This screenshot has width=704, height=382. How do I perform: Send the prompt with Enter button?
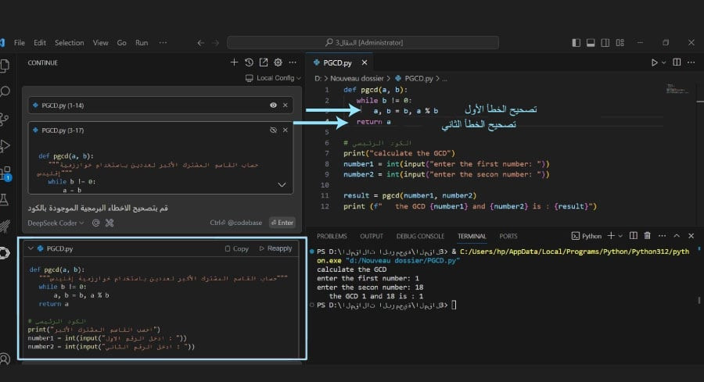(282, 223)
